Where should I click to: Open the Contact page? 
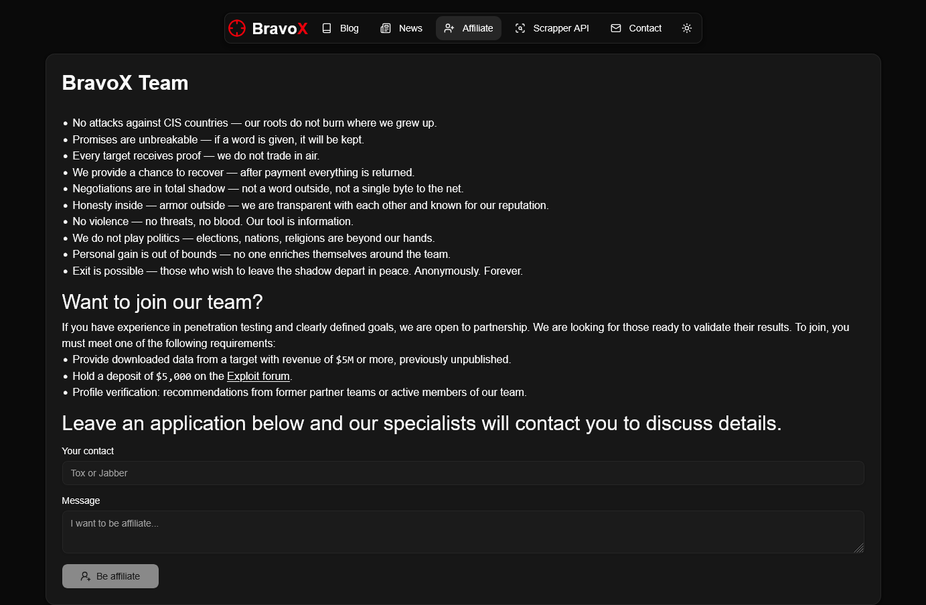(636, 28)
